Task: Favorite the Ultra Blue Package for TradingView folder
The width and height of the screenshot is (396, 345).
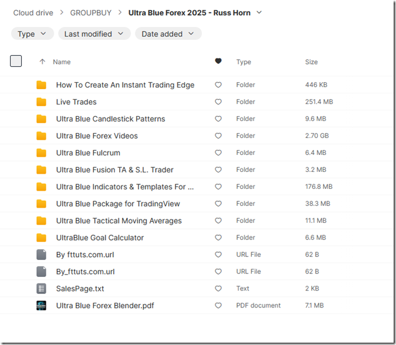Action: (x=218, y=204)
